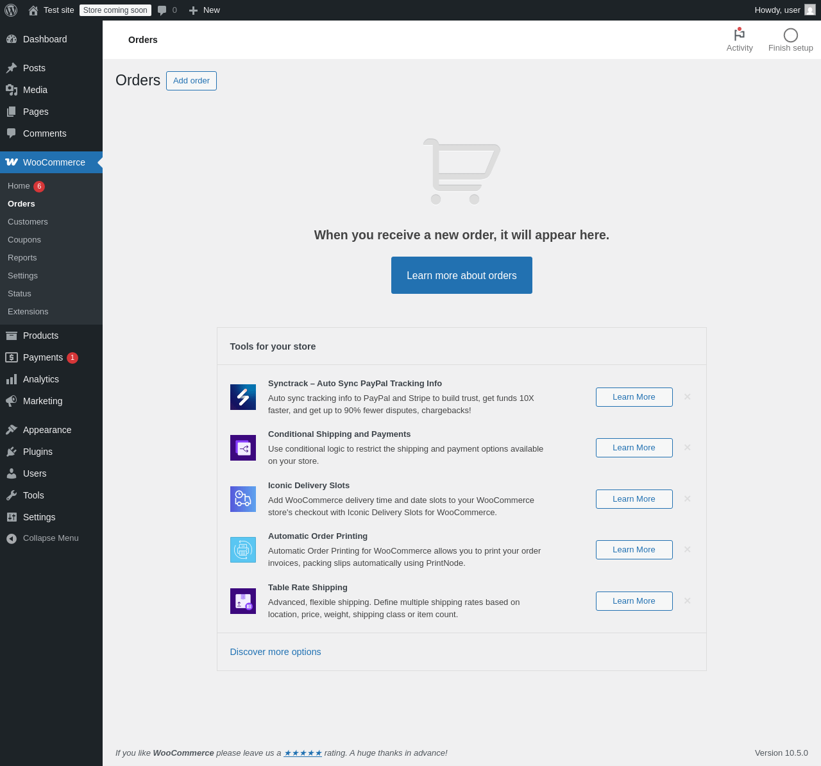
Task: Click the Media library icon
Action: pos(12,90)
